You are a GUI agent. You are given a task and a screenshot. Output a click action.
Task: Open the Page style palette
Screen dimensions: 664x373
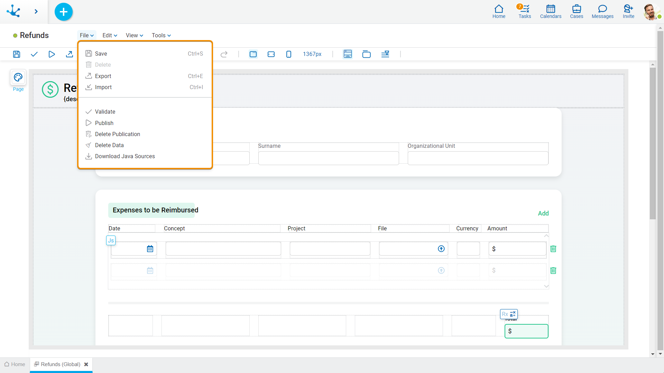18,77
